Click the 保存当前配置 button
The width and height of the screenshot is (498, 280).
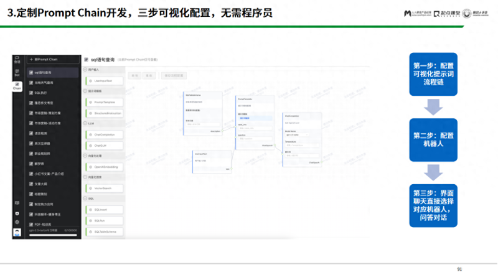tap(173, 75)
